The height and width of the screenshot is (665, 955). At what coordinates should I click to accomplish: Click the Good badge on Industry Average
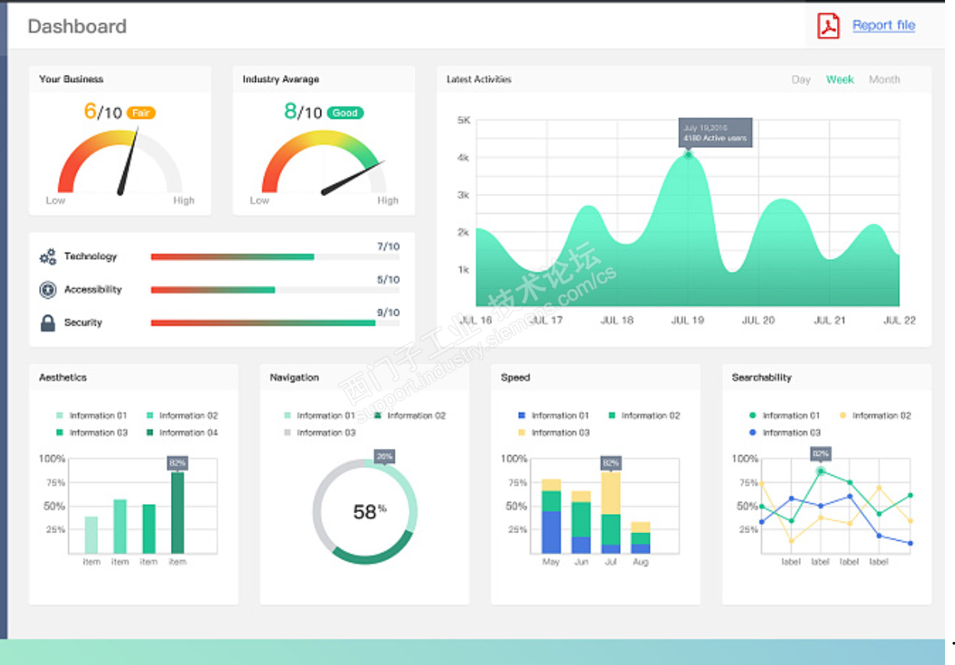(345, 113)
